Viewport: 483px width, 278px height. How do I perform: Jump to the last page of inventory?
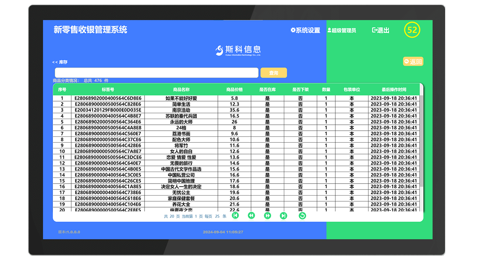tap(283, 215)
